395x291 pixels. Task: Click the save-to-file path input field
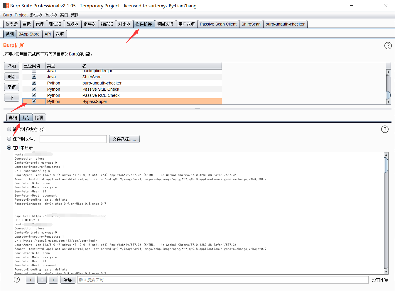[x=73, y=139]
